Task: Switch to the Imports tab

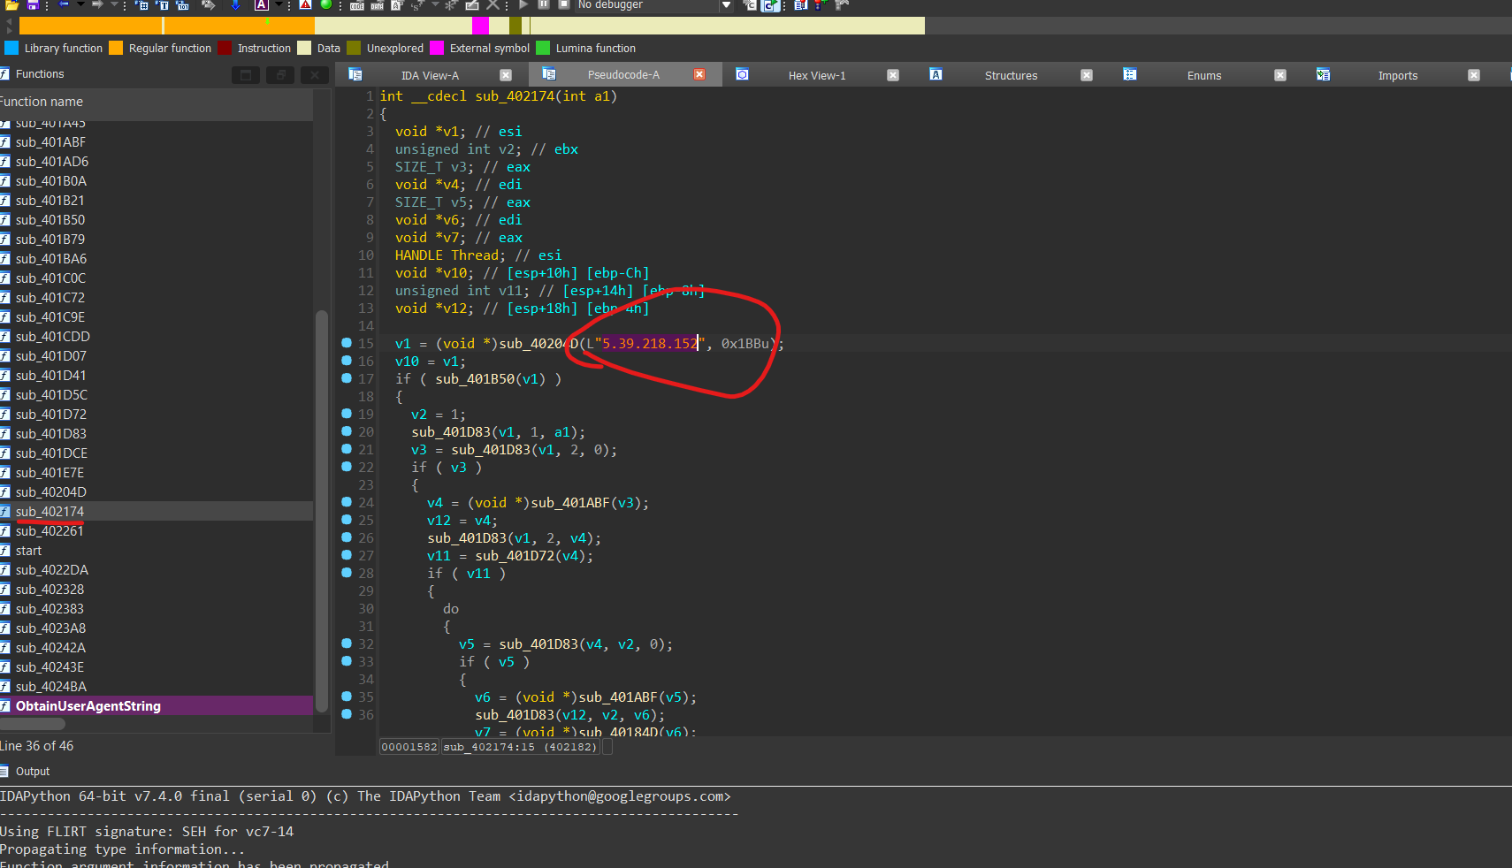Action: click(1397, 76)
